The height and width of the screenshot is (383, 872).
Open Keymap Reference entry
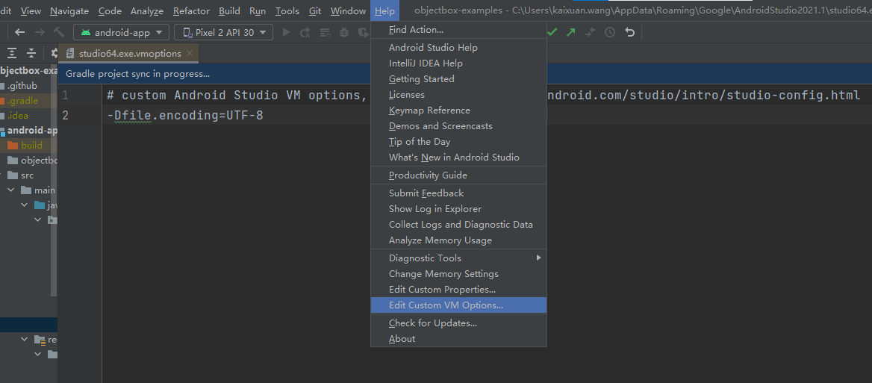pyautogui.click(x=459, y=110)
